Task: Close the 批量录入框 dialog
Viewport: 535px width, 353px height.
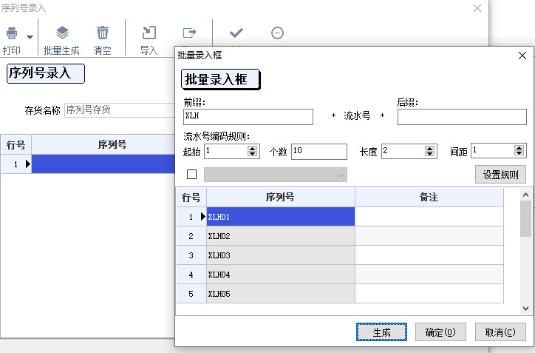Action: click(522, 56)
